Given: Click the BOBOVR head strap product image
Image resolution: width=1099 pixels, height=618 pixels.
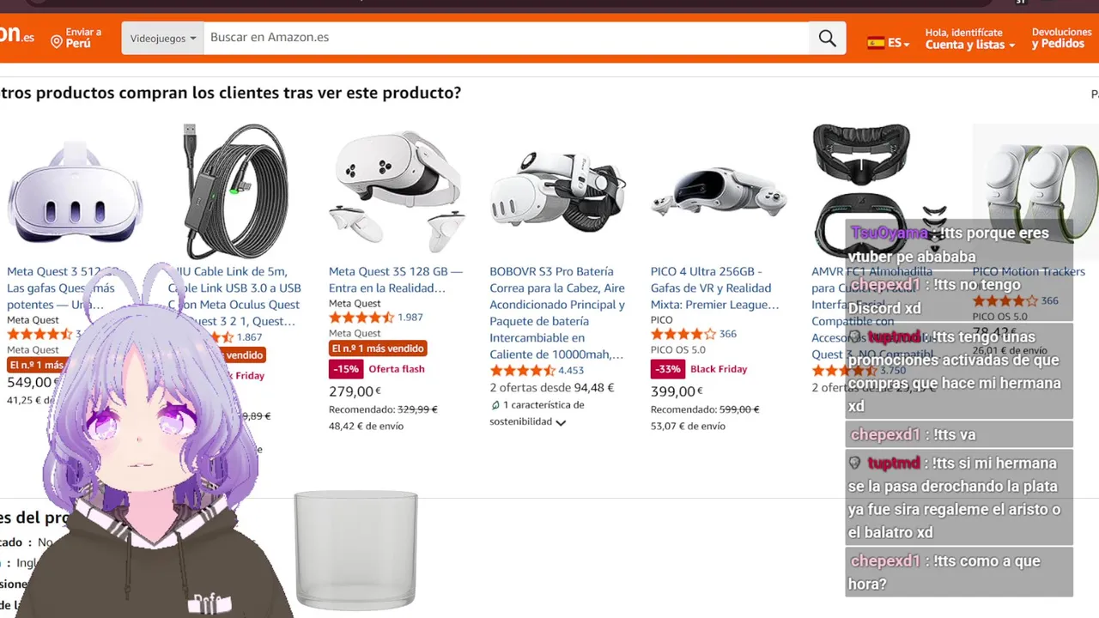Looking at the screenshot, I should [557, 191].
